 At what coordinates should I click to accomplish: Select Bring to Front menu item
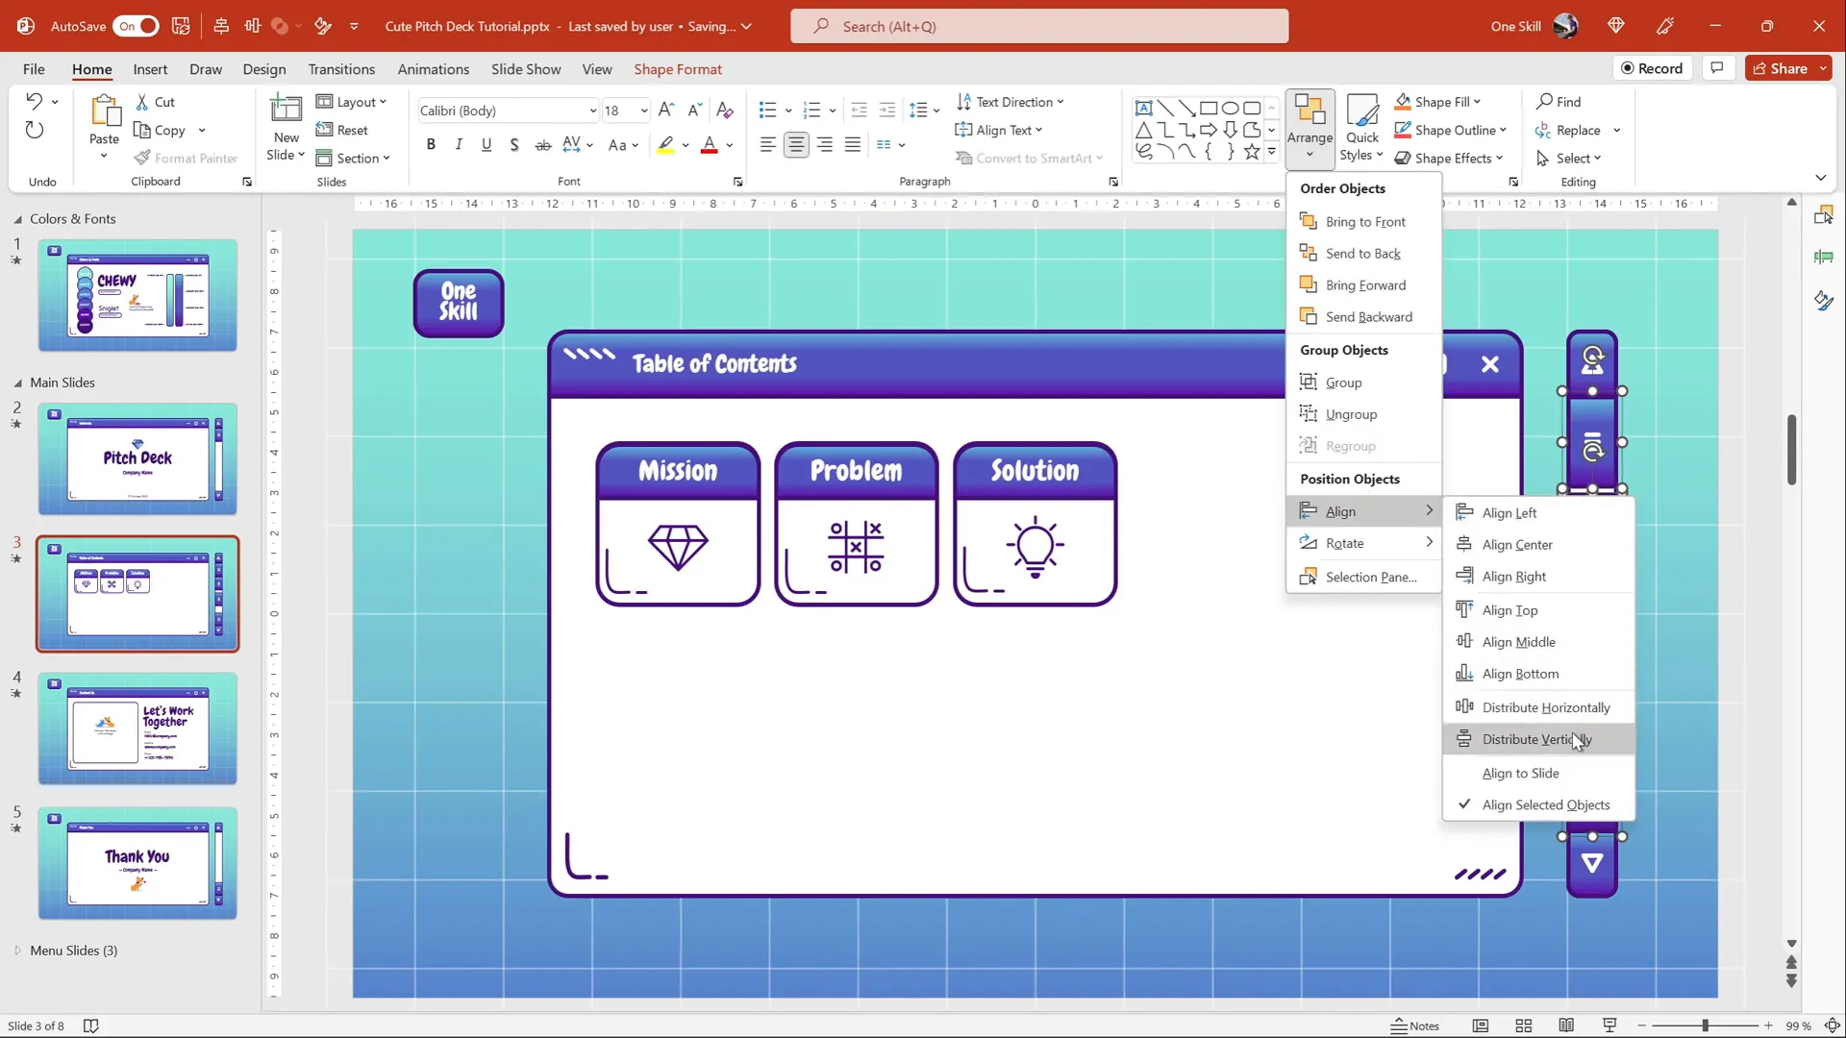coord(1363,222)
